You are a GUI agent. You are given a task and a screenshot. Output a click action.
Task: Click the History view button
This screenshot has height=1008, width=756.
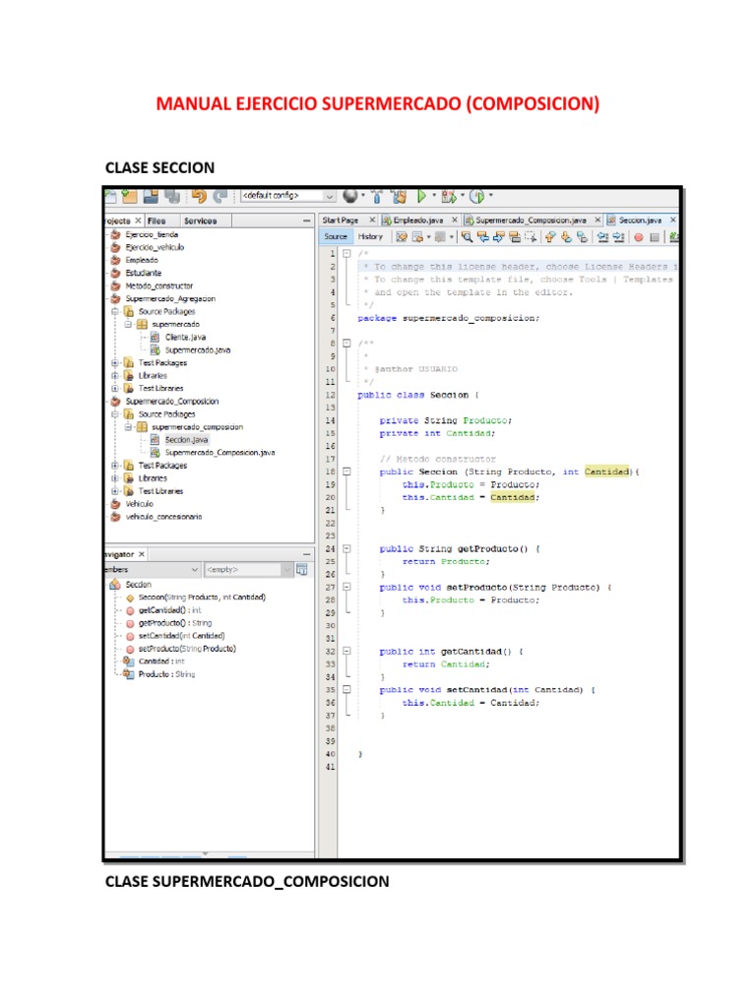click(x=370, y=237)
